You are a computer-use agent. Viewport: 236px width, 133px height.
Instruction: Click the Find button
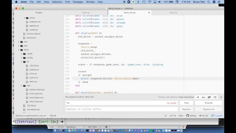pyautogui.click(x=186, y=103)
